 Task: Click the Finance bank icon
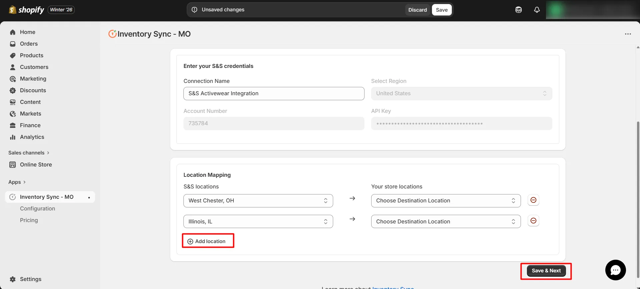pos(13,125)
